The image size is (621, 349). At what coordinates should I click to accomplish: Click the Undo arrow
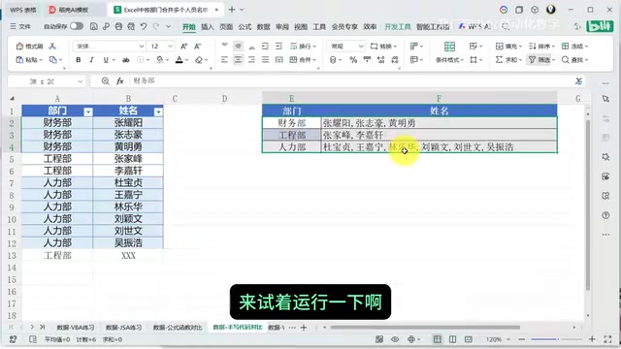144,26
